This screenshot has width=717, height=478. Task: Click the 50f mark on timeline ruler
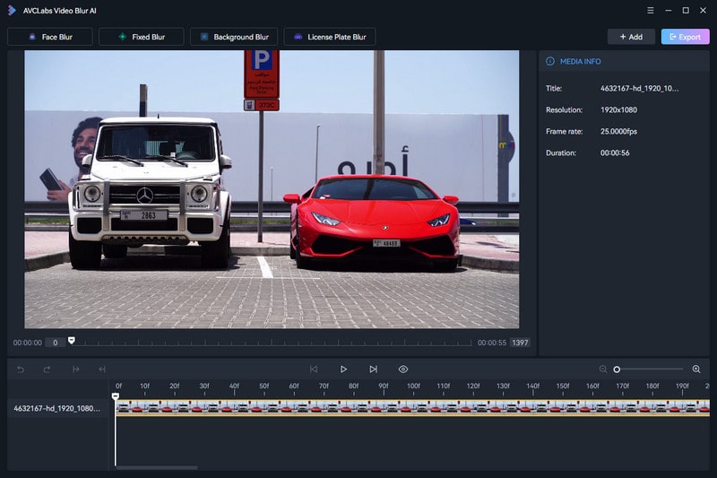click(263, 387)
